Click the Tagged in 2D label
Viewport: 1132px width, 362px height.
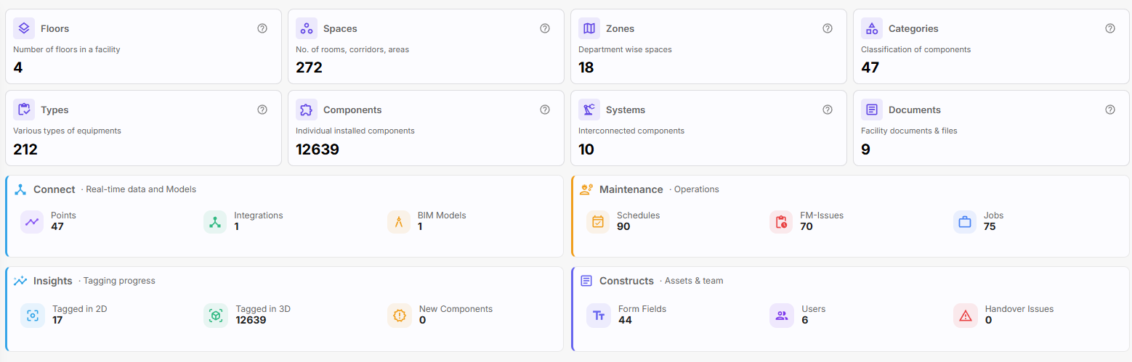(80, 309)
